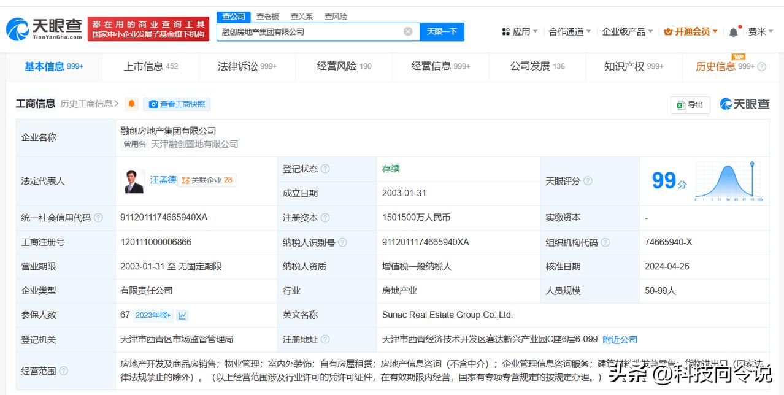Expand the 2023年报 selector
The width and height of the screenshot is (784, 395).
153,315
